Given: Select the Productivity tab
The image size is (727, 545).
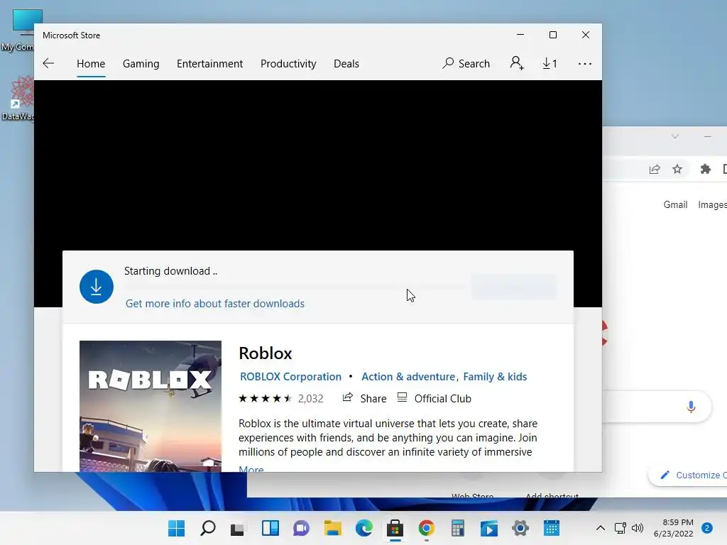Looking at the screenshot, I should coord(288,63).
